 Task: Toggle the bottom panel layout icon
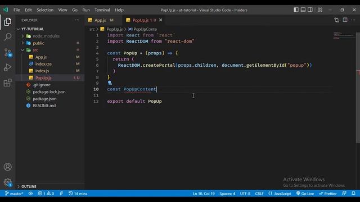point(303,10)
